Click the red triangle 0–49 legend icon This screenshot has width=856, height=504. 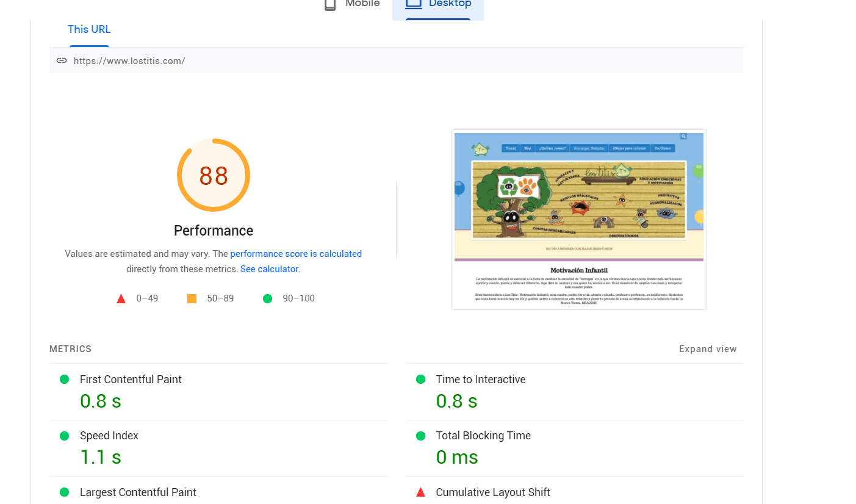121,298
